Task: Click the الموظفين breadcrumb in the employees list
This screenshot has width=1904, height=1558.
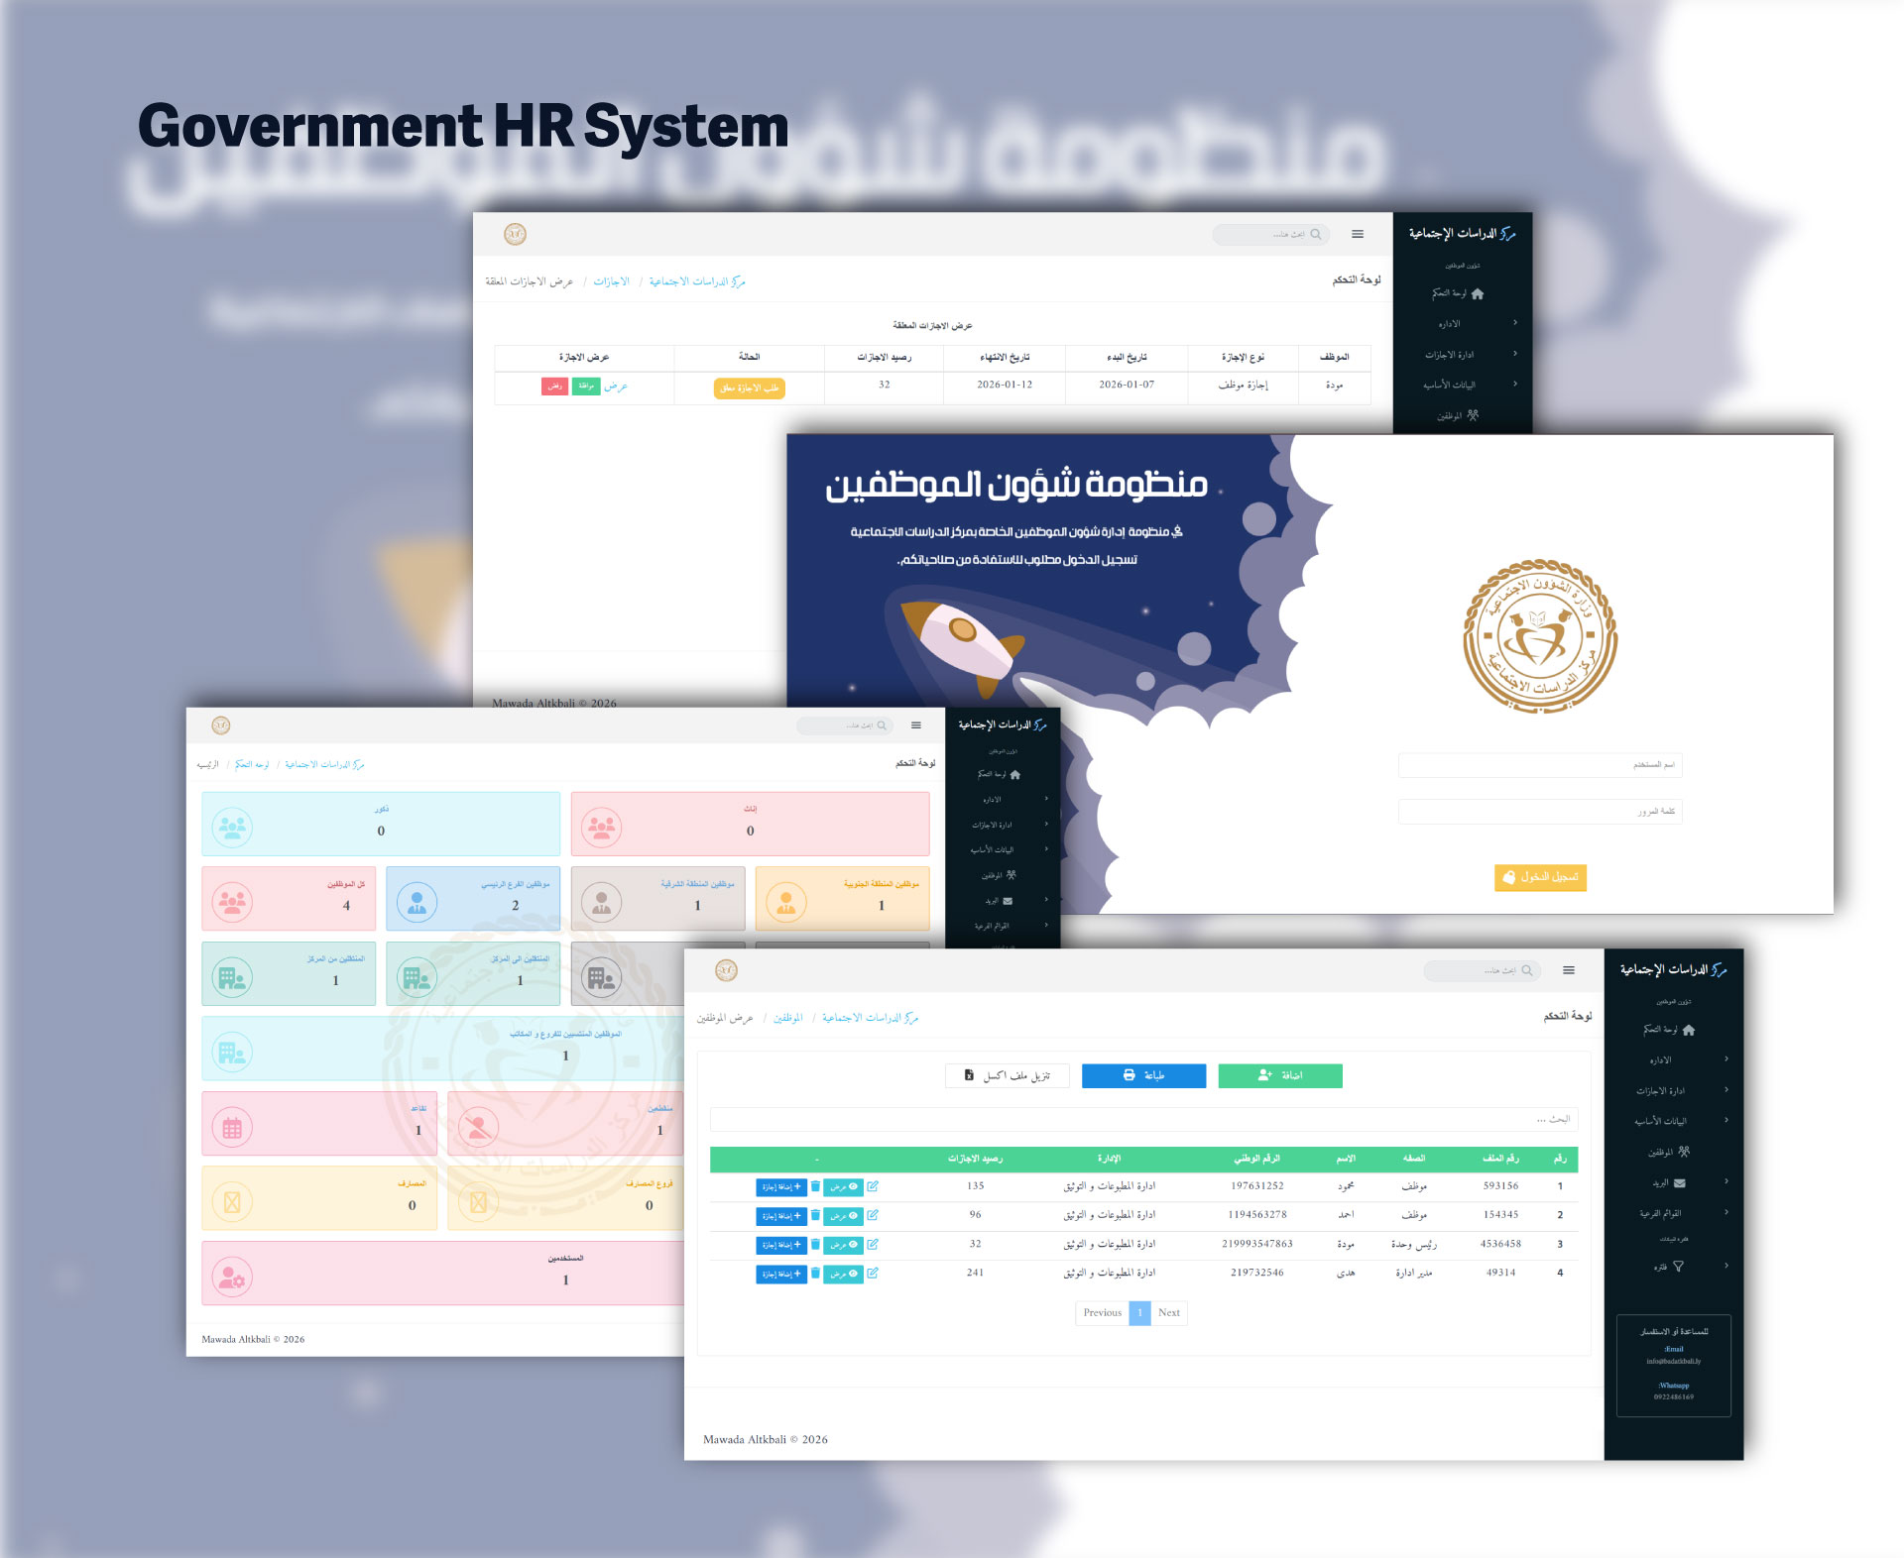Action: [x=788, y=1018]
